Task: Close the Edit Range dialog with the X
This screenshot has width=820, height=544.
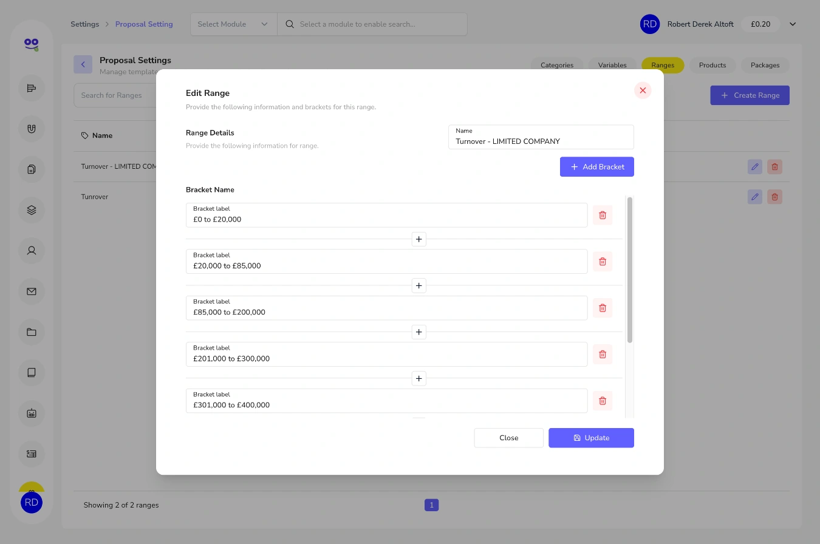Action: point(643,90)
